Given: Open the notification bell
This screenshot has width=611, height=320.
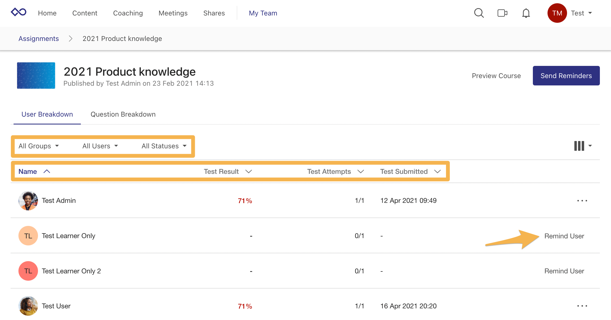Looking at the screenshot, I should (526, 13).
